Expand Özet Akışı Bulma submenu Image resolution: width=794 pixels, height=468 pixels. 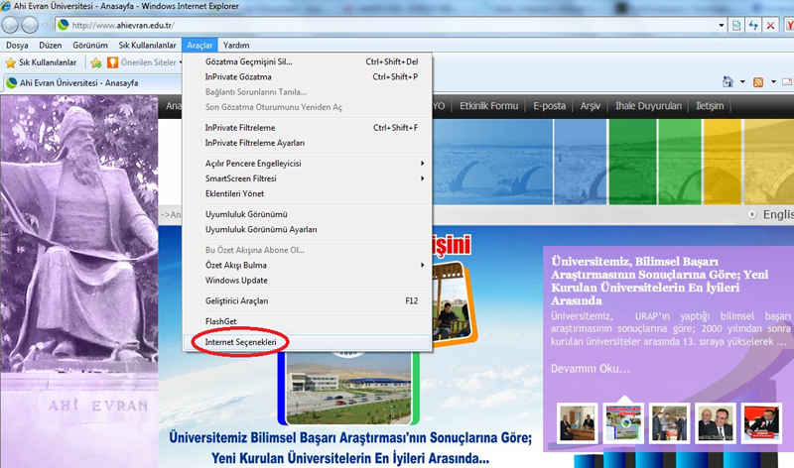coord(308,265)
